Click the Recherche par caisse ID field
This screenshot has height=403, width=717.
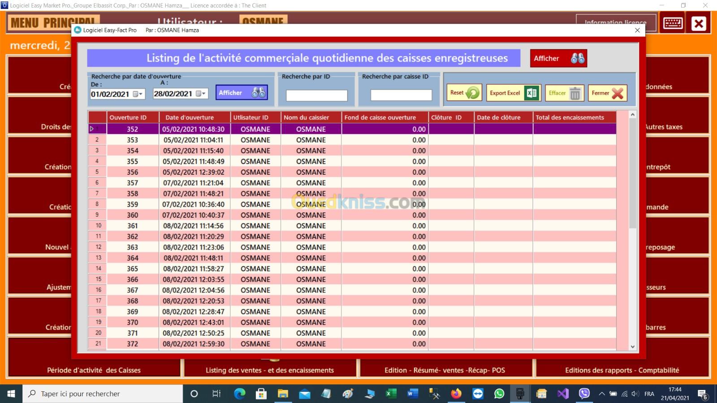tap(401, 95)
